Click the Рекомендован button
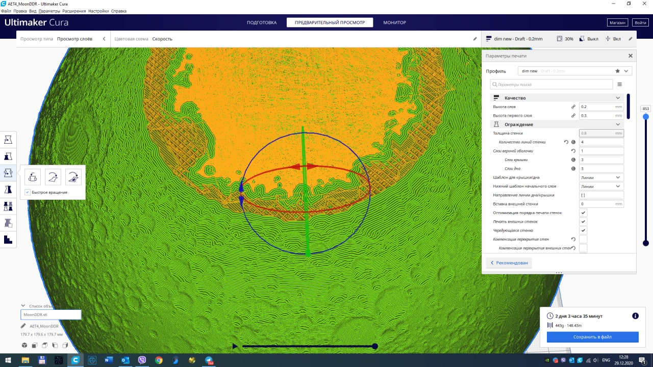 [509, 263]
